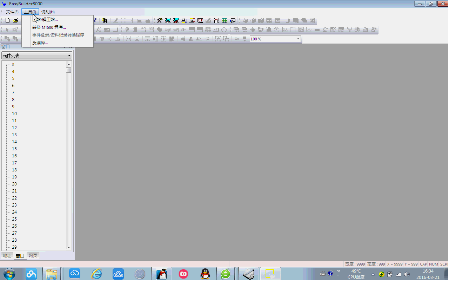
Task: Click 事件登录/资料记录转换程序 menu entry
Action: coord(58,35)
